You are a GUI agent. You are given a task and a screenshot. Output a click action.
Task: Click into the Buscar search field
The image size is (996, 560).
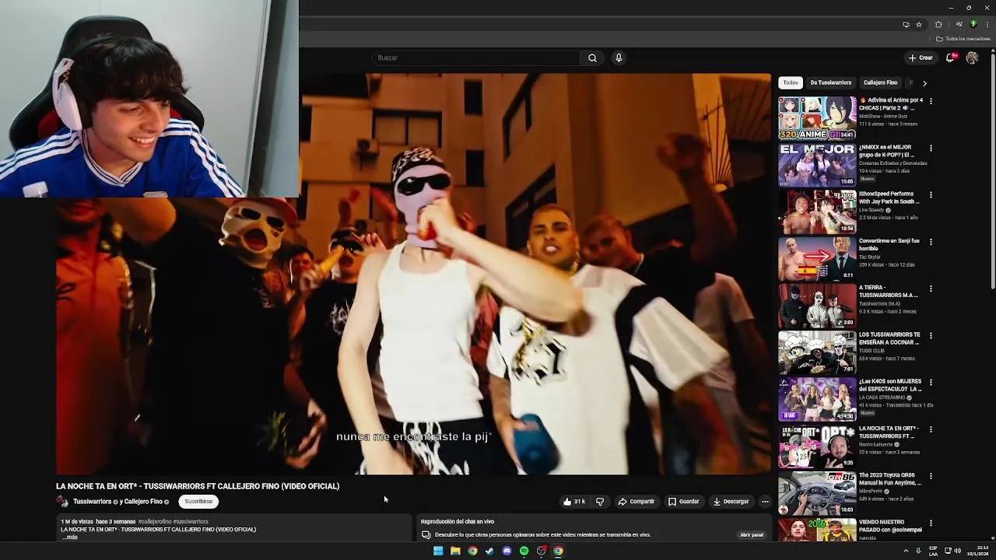click(476, 58)
